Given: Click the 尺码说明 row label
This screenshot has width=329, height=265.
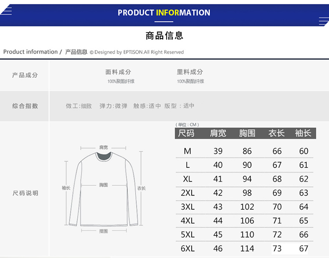Looking at the screenshot, I should (25, 193).
